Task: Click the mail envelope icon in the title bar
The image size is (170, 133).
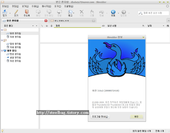Action: (x=2, y=2)
